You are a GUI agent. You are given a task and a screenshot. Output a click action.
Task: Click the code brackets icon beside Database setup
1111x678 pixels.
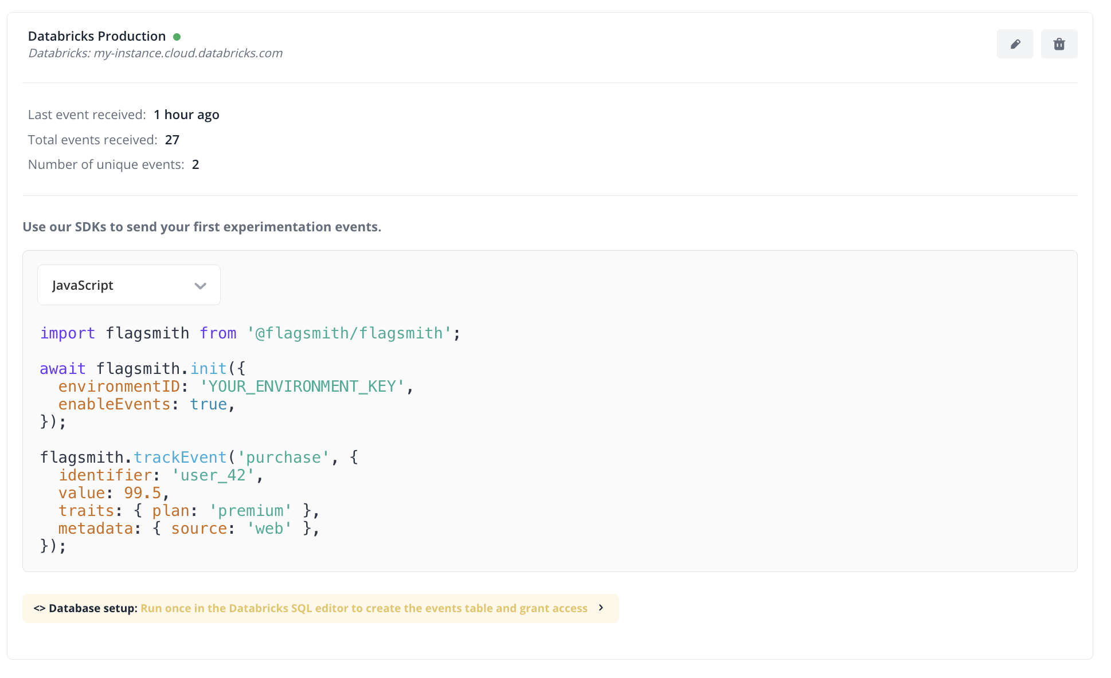click(x=40, y=608)
